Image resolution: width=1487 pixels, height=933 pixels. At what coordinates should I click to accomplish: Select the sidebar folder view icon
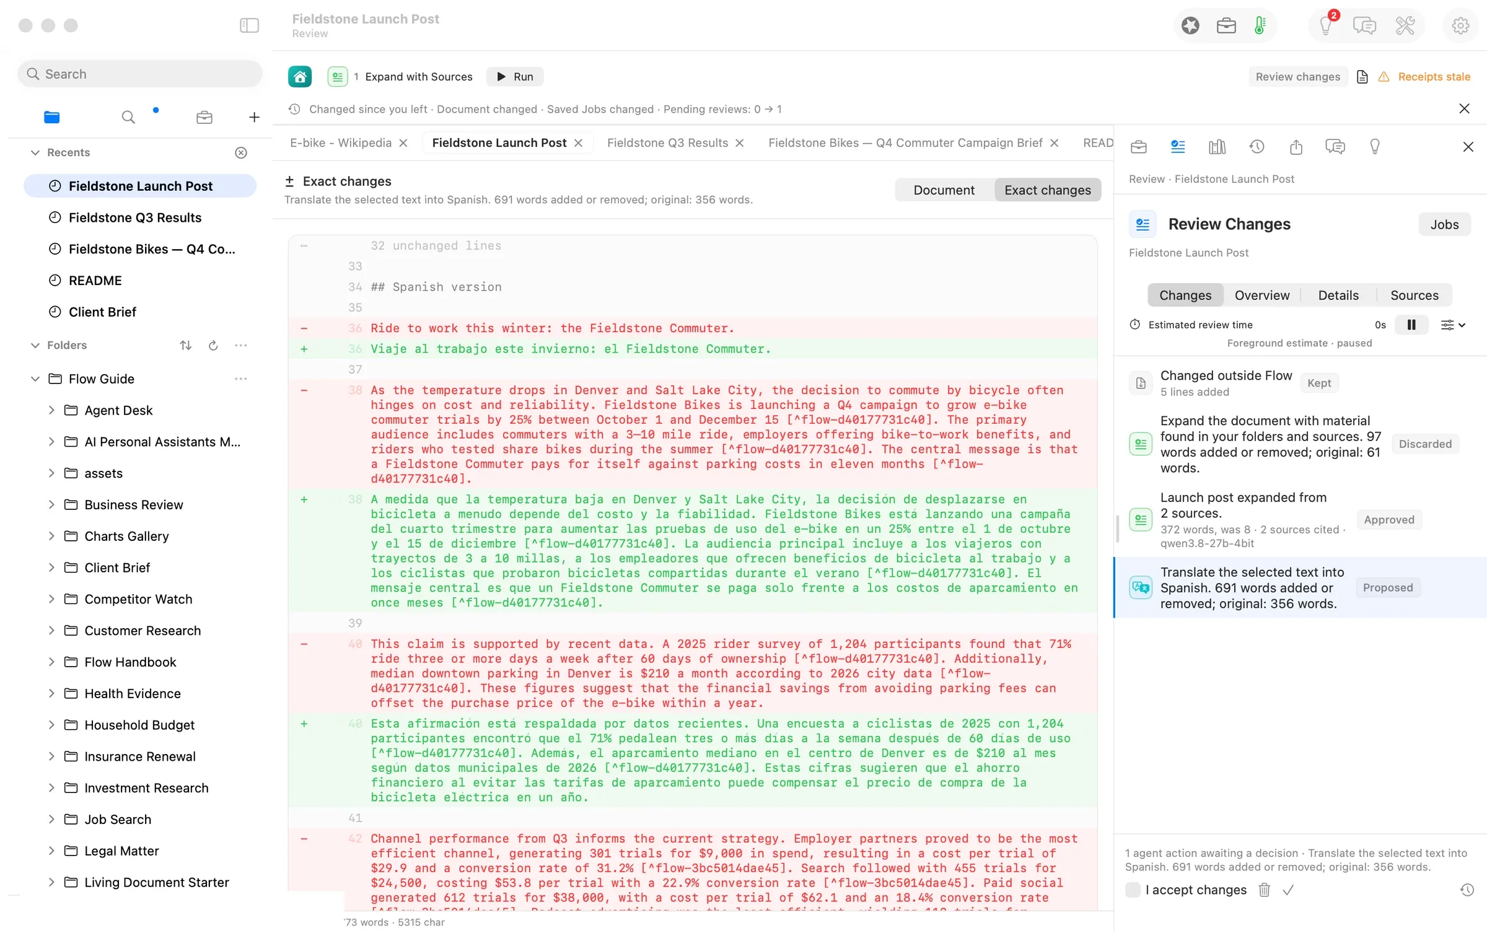pos(52,117)
